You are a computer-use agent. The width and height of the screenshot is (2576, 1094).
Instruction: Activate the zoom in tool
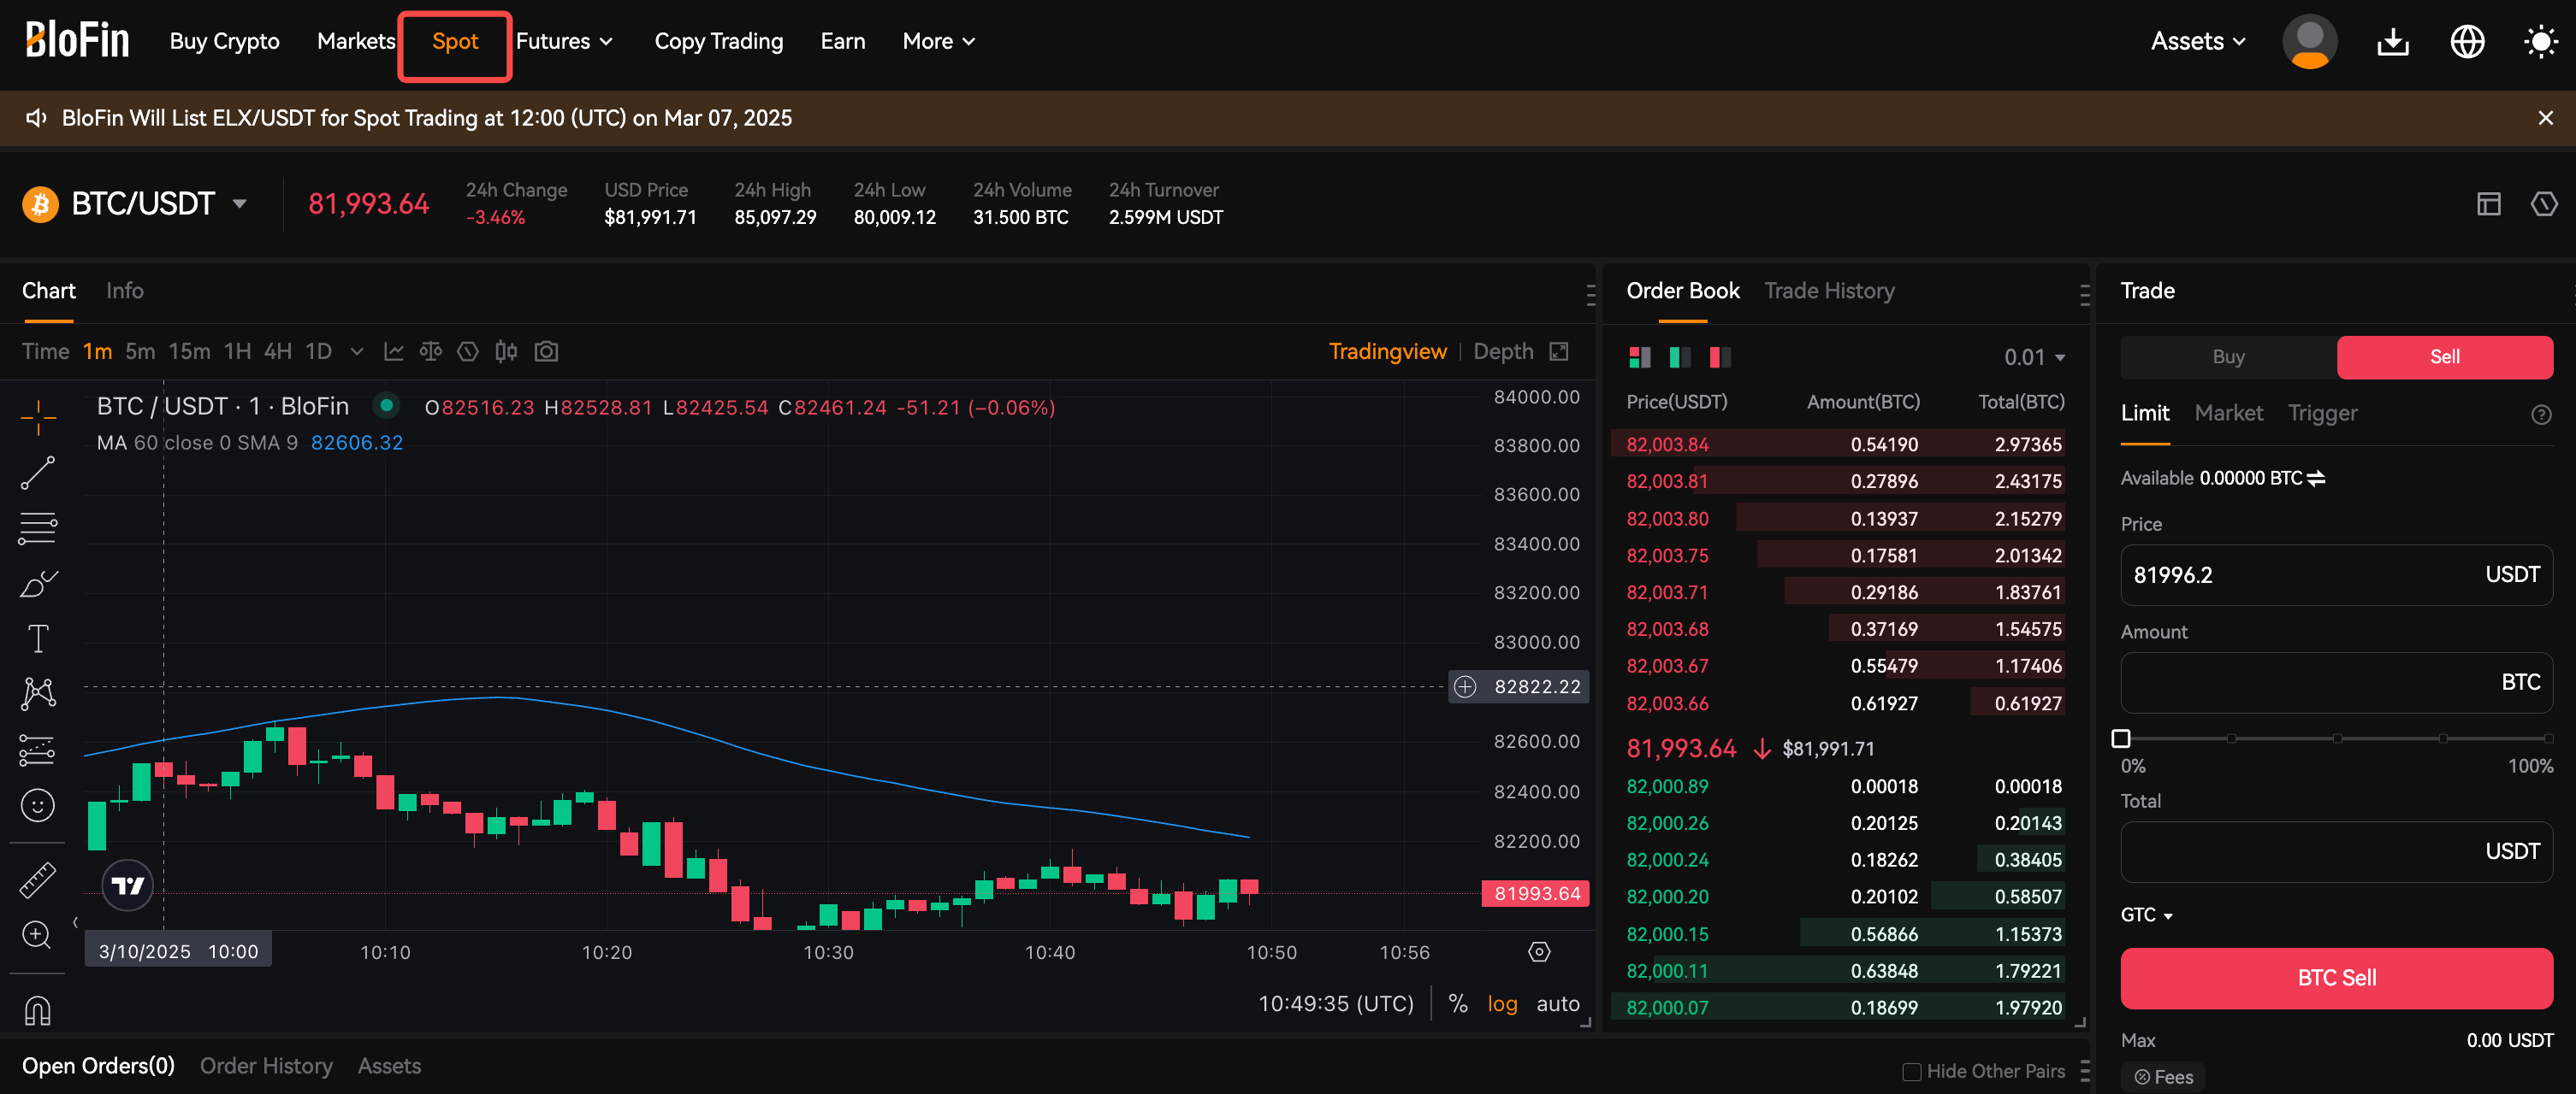[37, 935]
